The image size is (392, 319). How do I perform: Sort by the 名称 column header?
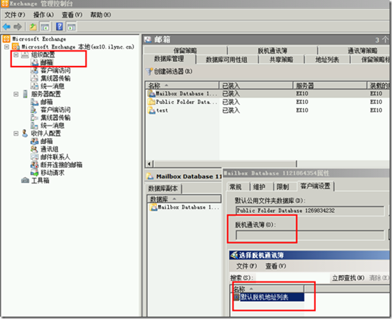click(182, 85)
